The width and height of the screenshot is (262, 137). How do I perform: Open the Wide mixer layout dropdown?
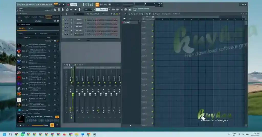[x=81, y=65]
